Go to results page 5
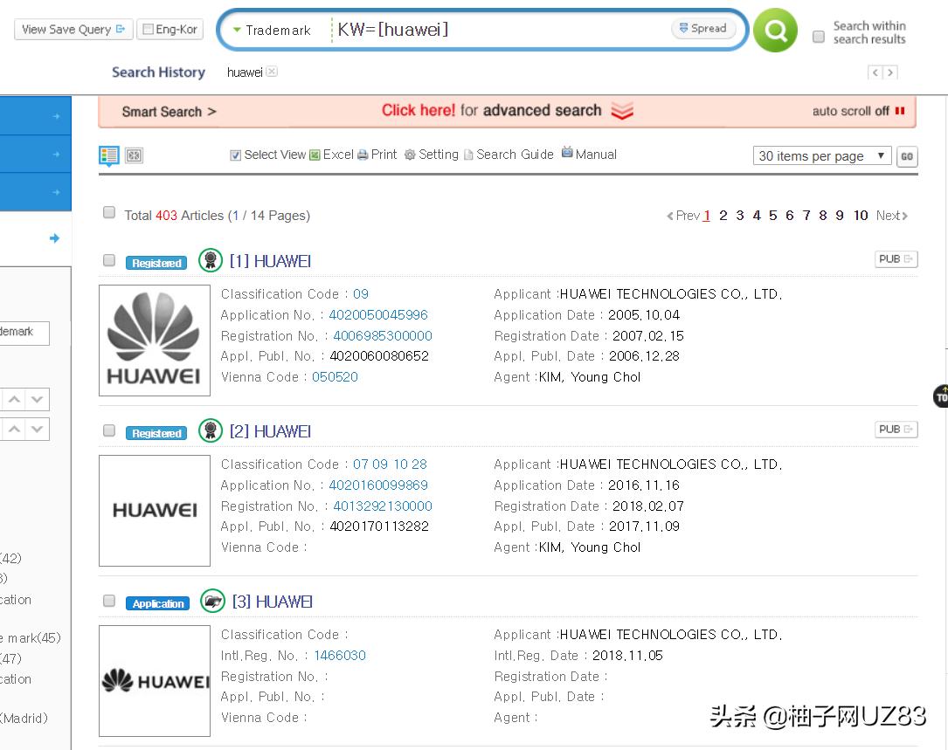Screen dimensions: 948x750 pyautogui.click(x=772, y=215)
